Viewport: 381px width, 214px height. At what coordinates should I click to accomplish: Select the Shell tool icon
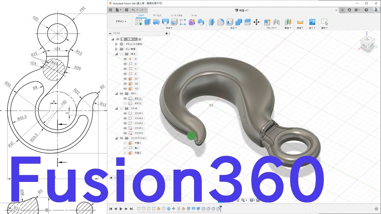point(229,22)
